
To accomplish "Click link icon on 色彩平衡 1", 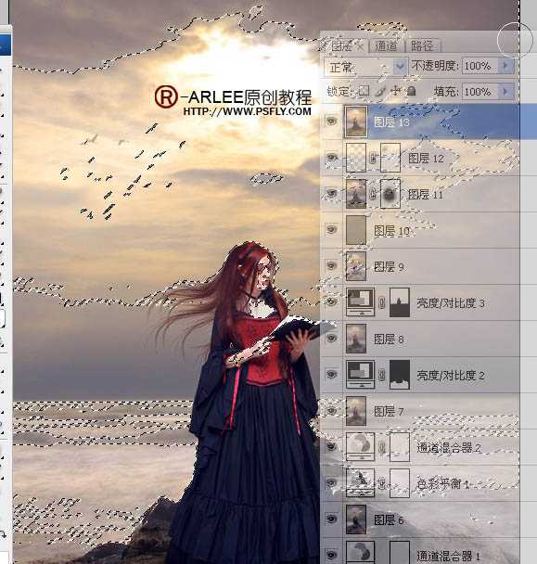I will point(382,483).
